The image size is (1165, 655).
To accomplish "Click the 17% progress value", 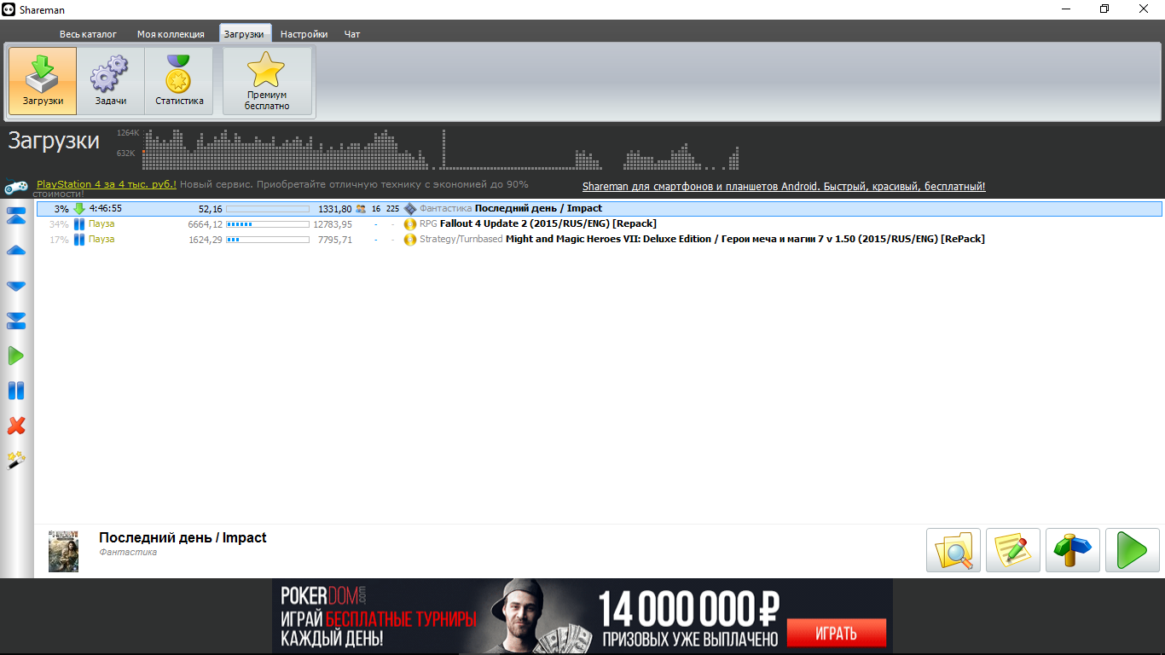I will pos(59,240).
